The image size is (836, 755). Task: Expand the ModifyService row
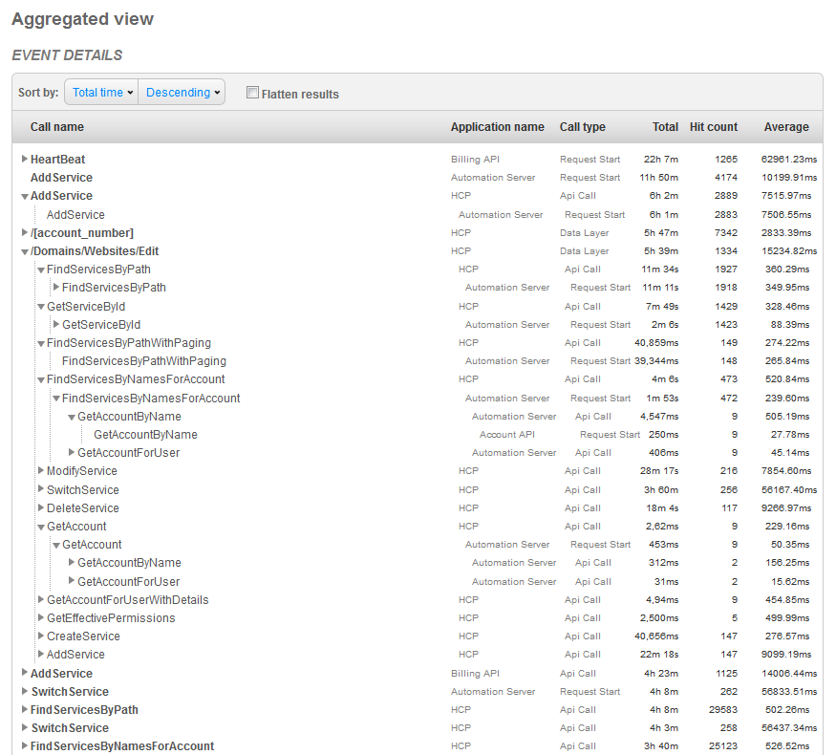click(40, 470)
